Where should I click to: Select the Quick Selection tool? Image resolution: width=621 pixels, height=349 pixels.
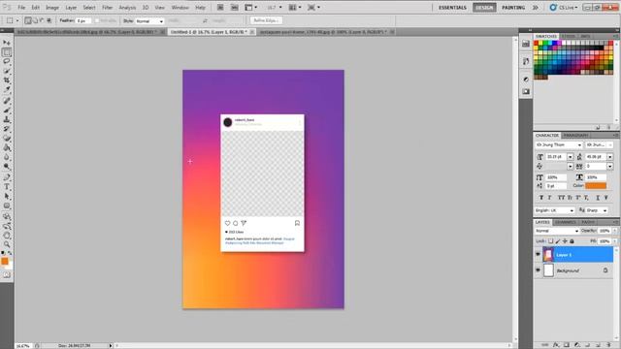(7, 71)
